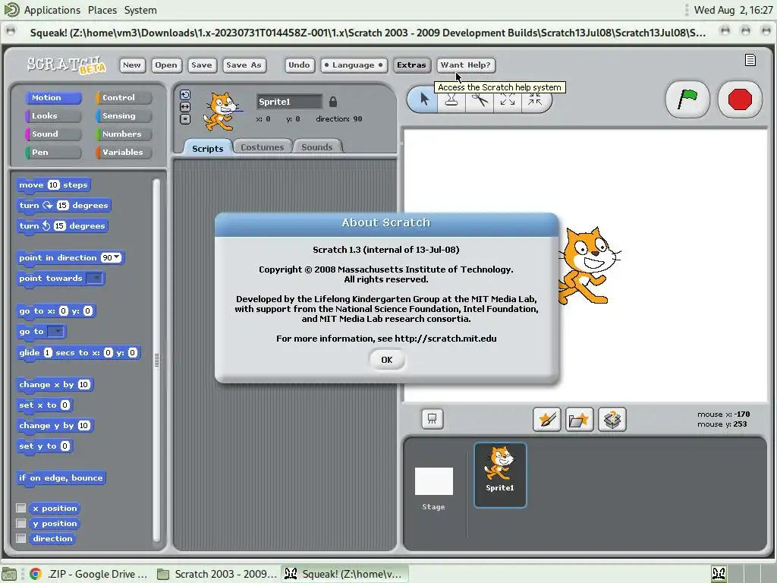This screenshot has height=583, width=777.
Task: Click the turn clockwise 15 degrees block
Action: (64, 205)
